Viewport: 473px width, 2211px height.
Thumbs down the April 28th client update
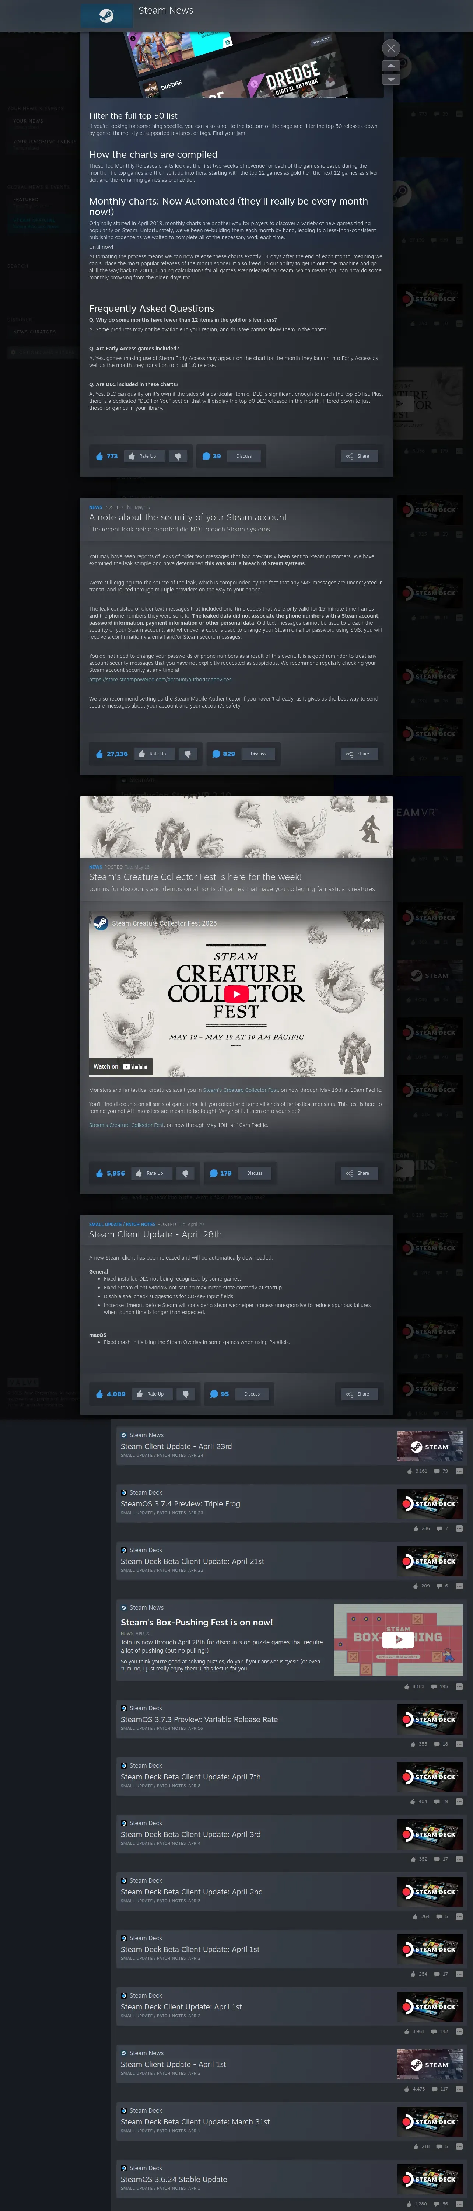(185, 1393)
